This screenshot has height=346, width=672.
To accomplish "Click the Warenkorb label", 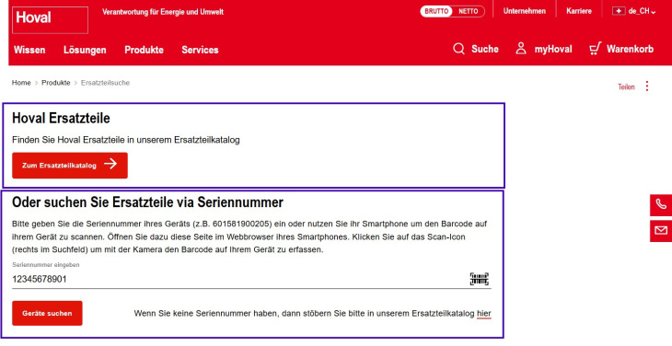I will pyautogui.click(x=630, y=49).
